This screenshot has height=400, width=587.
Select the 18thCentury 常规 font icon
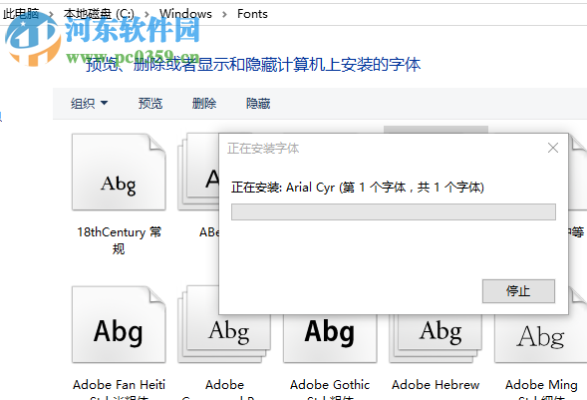(119, 172)
